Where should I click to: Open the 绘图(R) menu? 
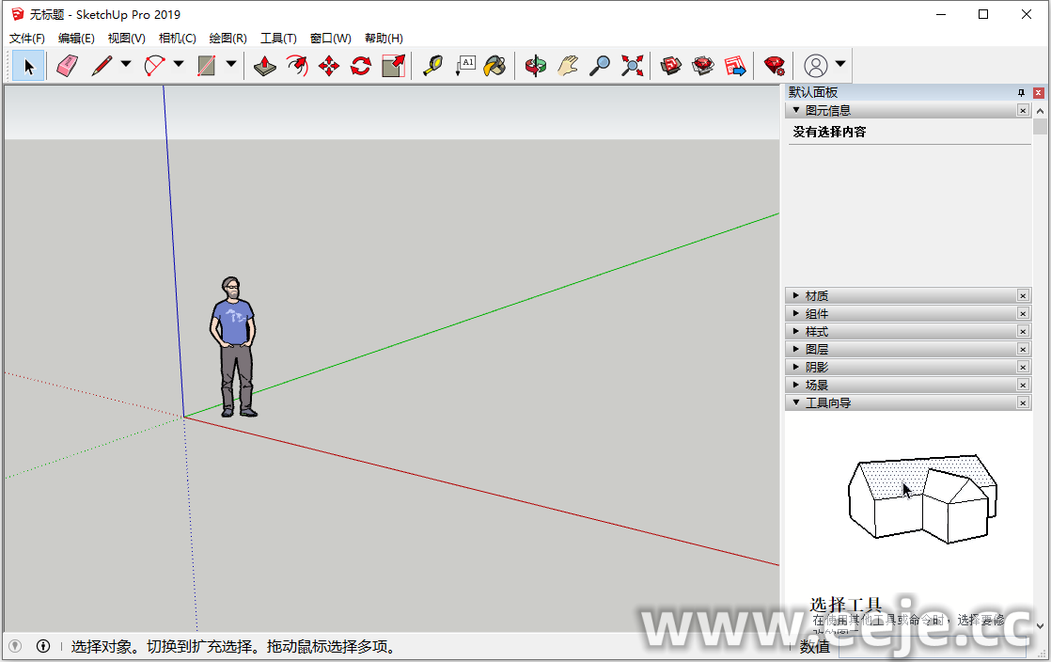pos(227,39)
